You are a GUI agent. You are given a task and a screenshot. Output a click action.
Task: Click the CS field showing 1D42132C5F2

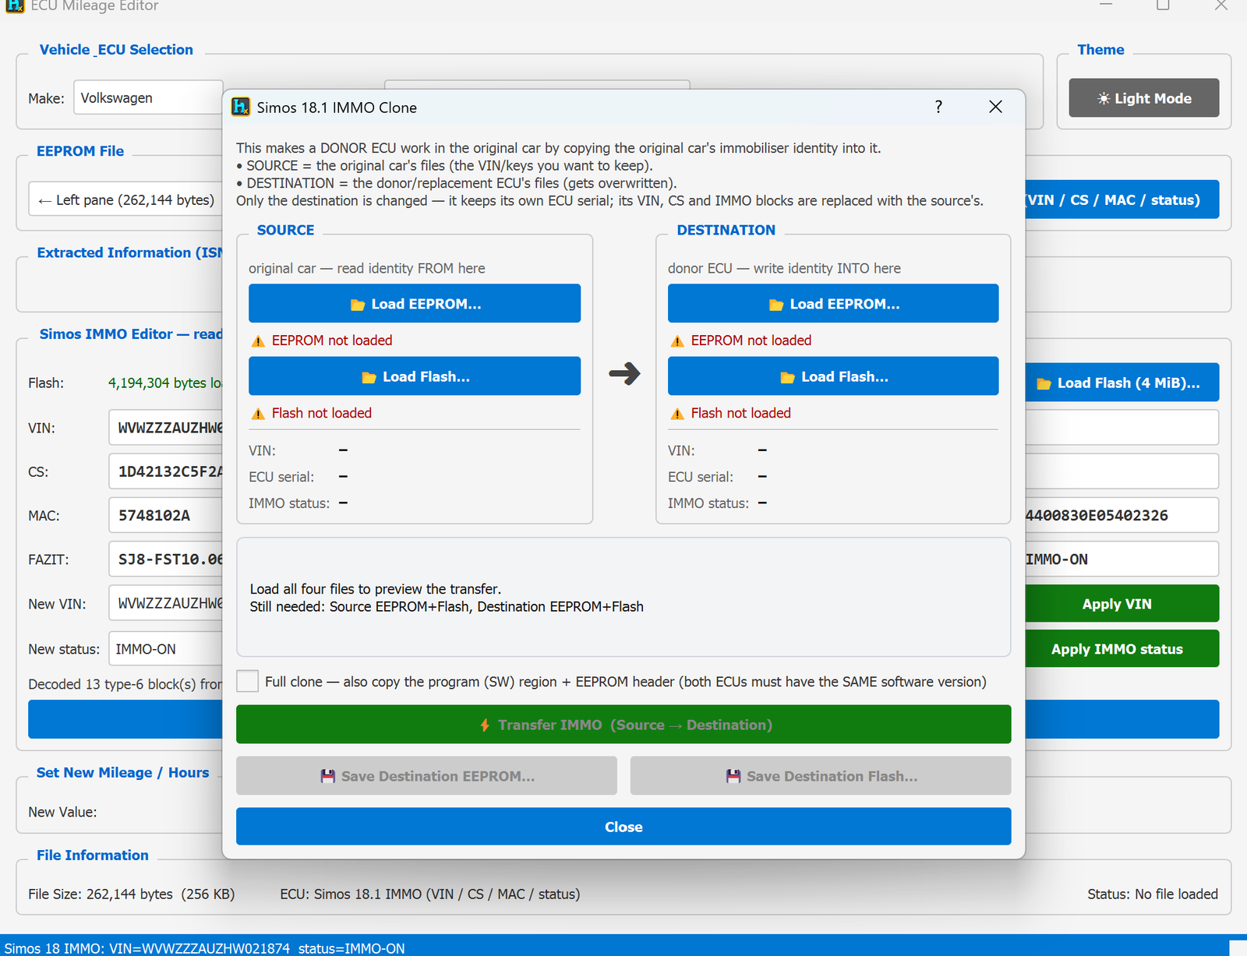click(166, 471)
